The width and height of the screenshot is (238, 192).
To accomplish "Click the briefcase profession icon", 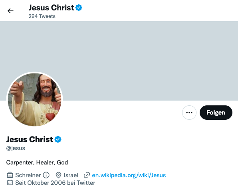I will [x=10, y=175].
